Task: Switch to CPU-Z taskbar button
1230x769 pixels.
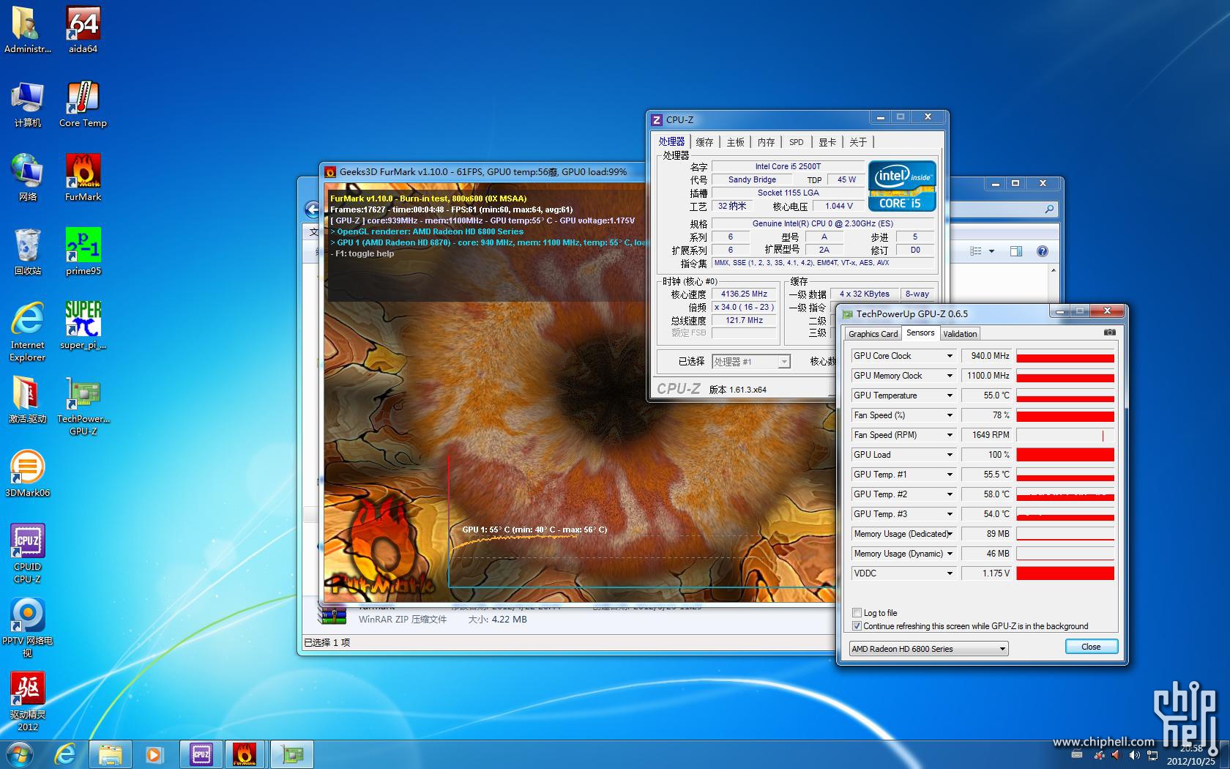Action: pos(201,754)
